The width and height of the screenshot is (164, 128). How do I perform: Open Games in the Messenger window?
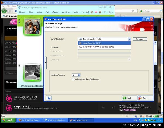coord(55,12)
